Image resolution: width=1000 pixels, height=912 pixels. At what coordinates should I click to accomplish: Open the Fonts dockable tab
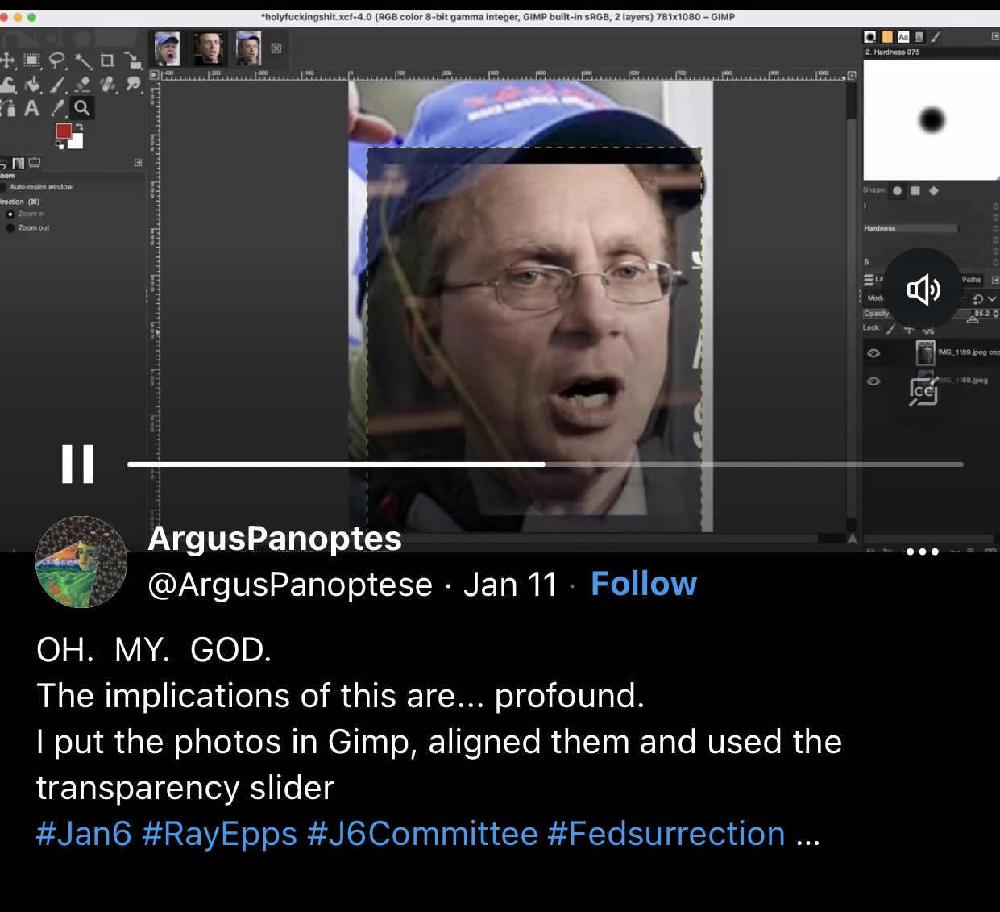(x=903, y=37)
